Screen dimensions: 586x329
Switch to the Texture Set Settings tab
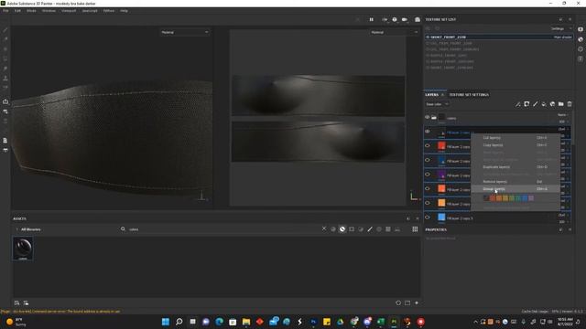click(x=469, y=95)
